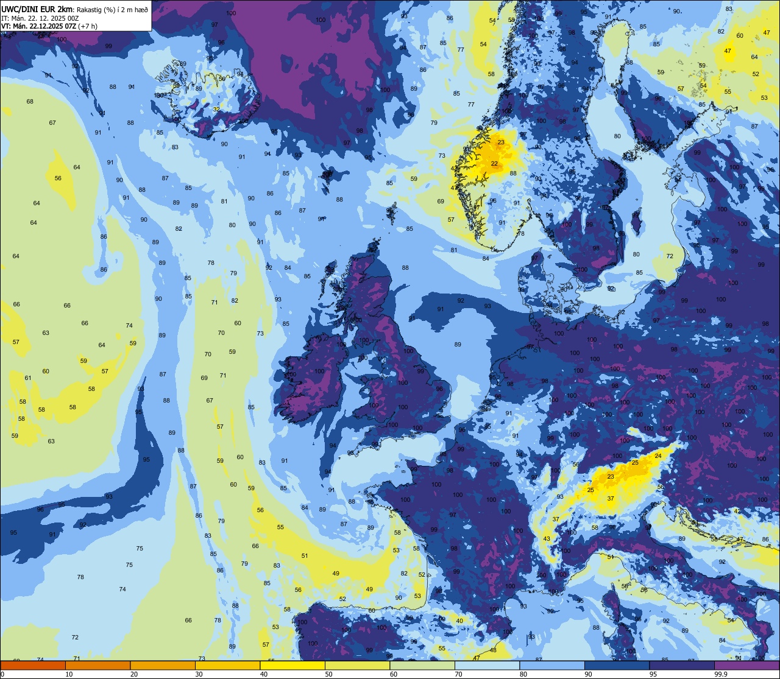Click the legend tick label 10
Image resolution: width=780 pixels, height=679 pixels.
click(69, 674)
